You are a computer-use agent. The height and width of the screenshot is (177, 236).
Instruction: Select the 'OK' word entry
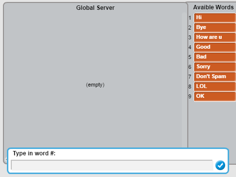click(215, 96)
